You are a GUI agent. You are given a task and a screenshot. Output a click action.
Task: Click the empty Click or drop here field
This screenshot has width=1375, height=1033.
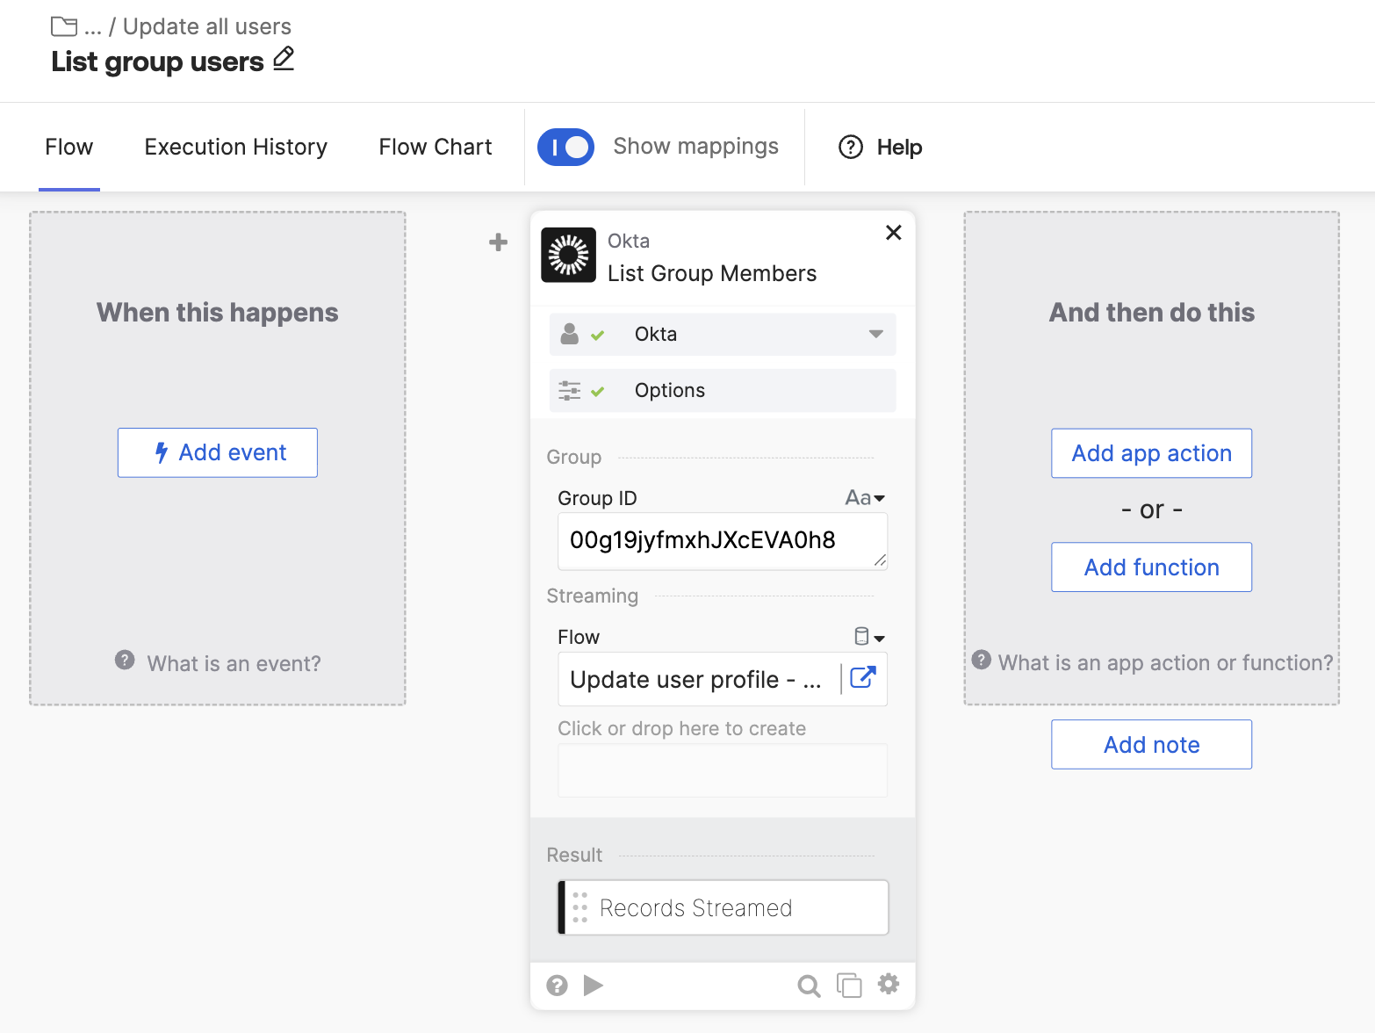coord(723,770)
